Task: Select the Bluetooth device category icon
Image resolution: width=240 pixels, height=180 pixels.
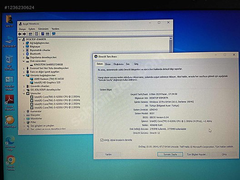Action: [x=27, y=54]
